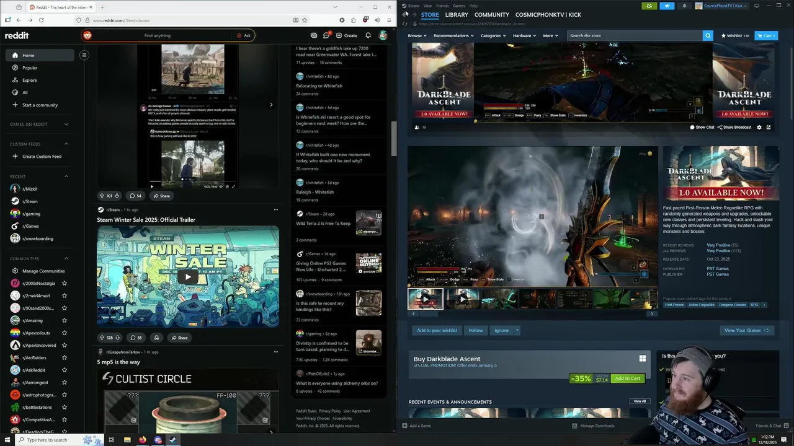The width and height of the screenshot is (794, 446).
Task: Click Firefox vertical scrollbar on Reddit page
Action: pyautogui.click(x=394, y=139)
